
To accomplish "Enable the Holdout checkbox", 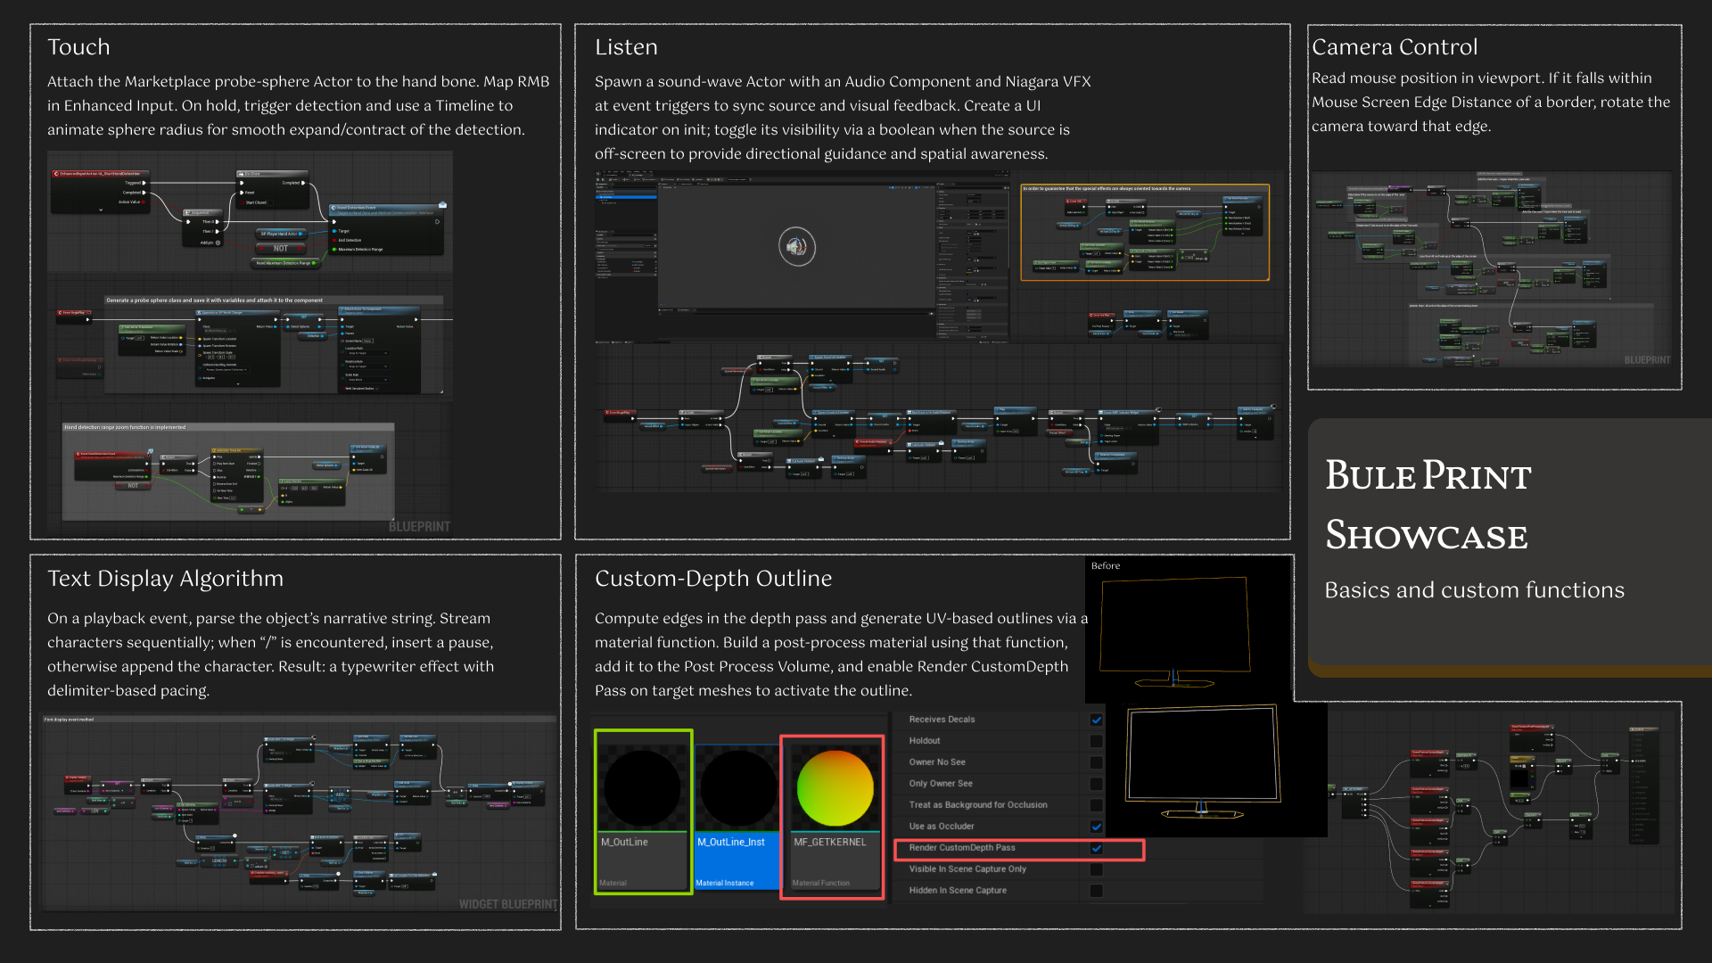I will click(x=1096, y=741).
